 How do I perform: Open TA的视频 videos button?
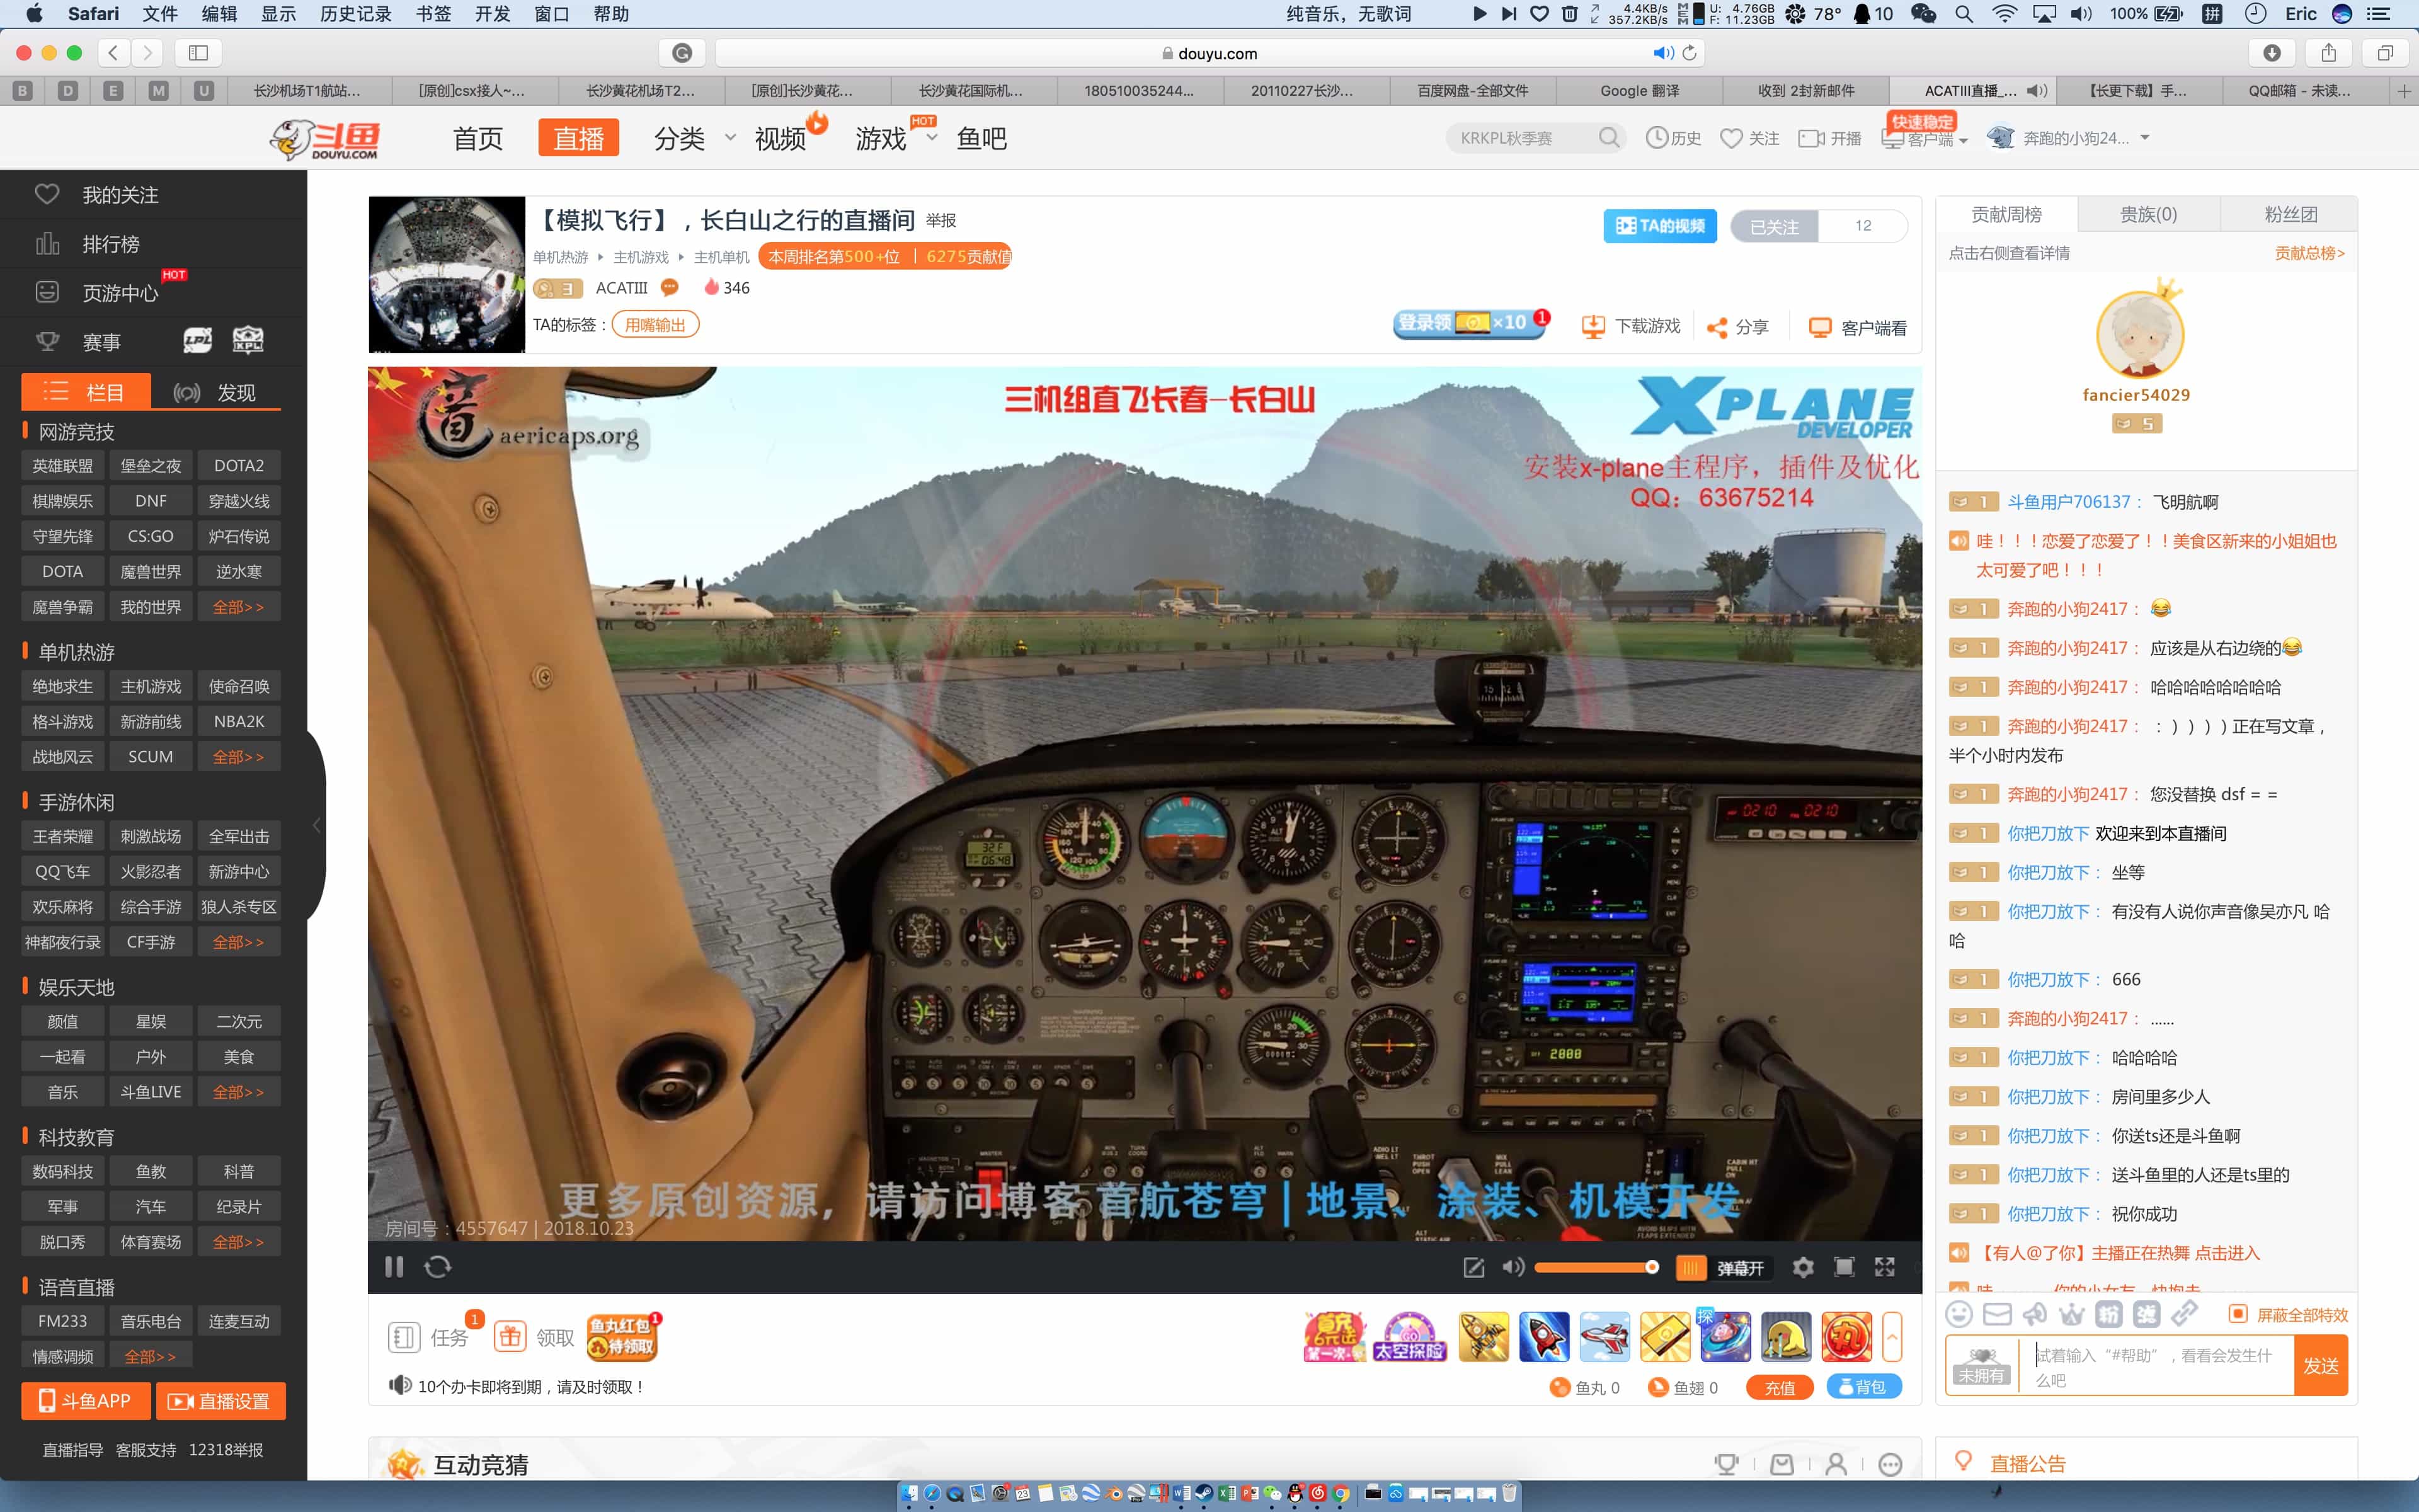(1659, 226)
